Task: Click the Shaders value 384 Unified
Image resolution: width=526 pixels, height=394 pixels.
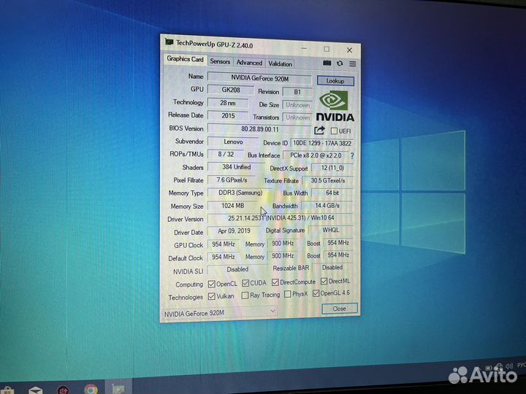Action: 236,167
